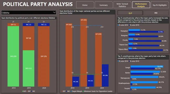Click the 'Tripura East' label
The image size is (170, 94).
point(123,45)
